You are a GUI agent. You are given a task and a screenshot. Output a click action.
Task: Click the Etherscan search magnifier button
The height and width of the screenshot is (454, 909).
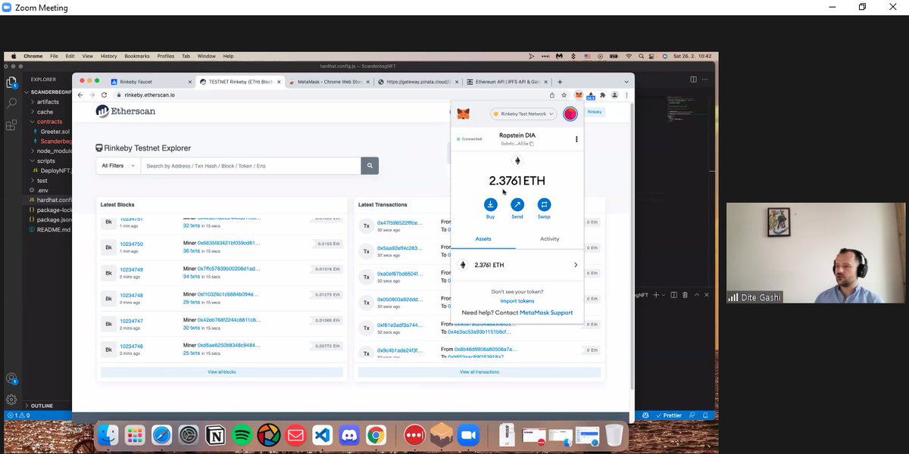[370, 166]
